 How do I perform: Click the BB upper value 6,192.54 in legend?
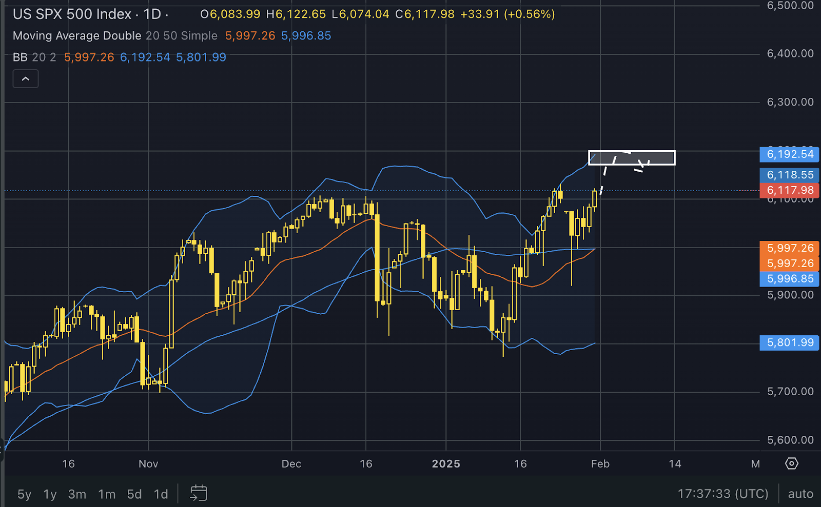coord(145,57)
